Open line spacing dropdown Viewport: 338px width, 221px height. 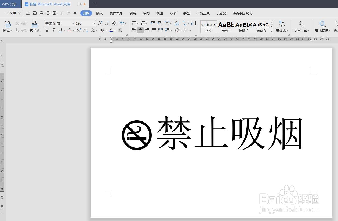(x=171, y=31)
